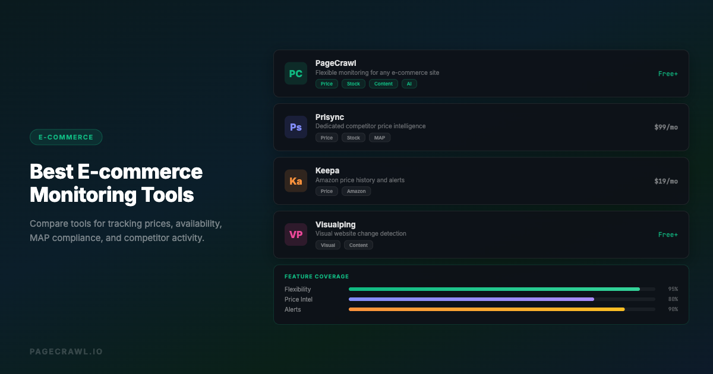Open the PAGECRAWL.IO site link
The image size is (713, 374).
[x=66, y=351]
